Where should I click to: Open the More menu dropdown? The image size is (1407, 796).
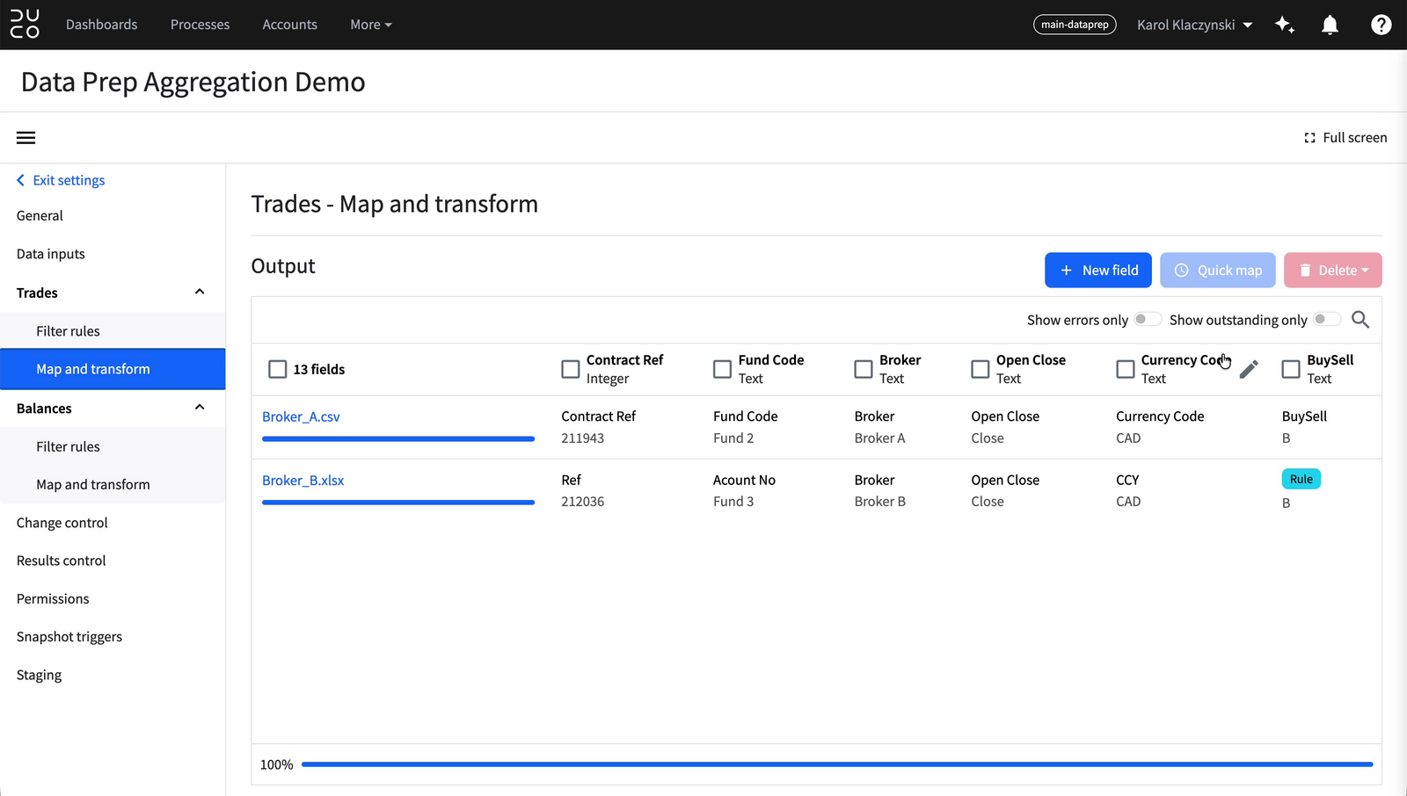(x=371, y=25)
